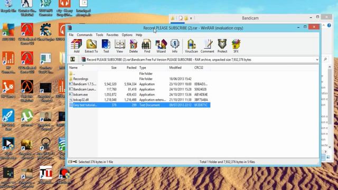Viewport: 338px width, 190px height.
Task: Select the Recordings folder row
Action: 139,79
